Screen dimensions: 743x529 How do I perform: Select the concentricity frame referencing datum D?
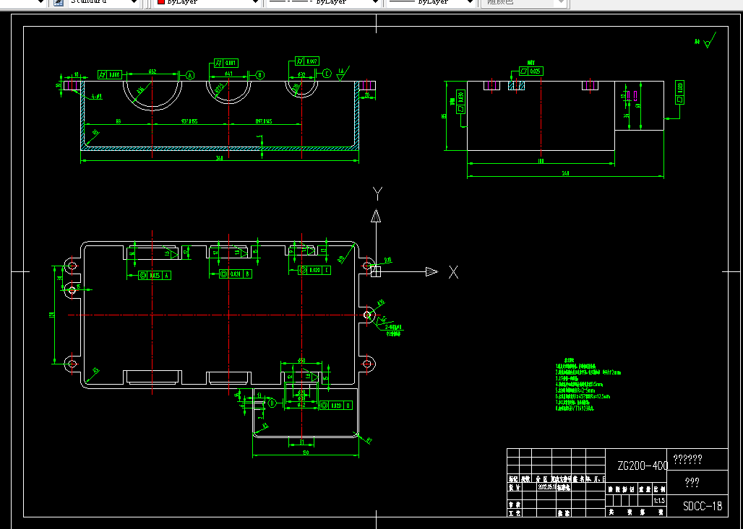click(x=336, y=406)
